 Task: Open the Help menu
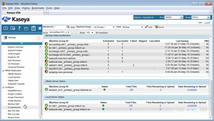(57, 8)
